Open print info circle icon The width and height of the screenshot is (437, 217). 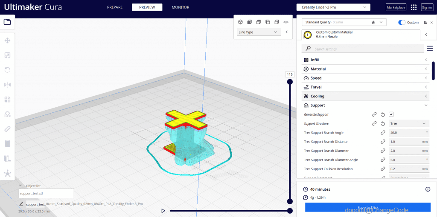click(x=428, y=189)
